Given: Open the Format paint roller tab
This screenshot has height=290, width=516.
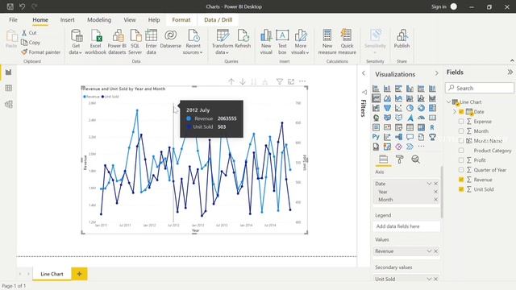Looking at the screenshot, I should [x=400, y=159].
